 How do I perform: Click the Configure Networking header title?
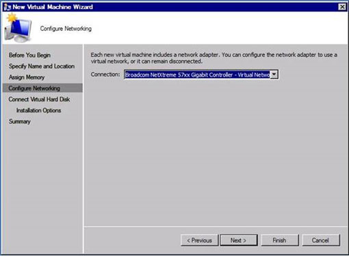[66, 29]
